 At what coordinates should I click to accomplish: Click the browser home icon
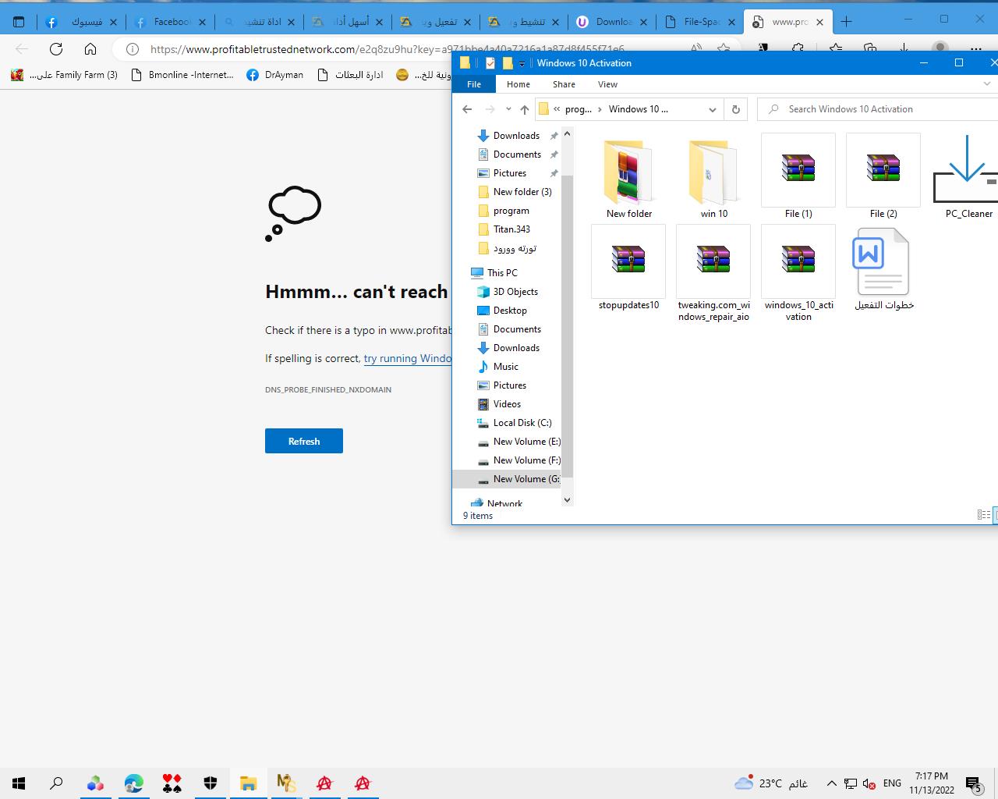click(90, 49)
